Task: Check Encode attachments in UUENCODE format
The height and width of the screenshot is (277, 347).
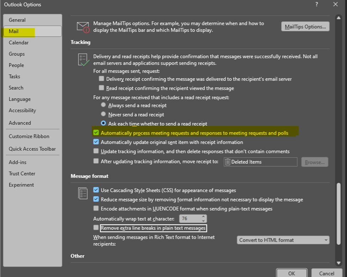Action: (x=96, y=208)
